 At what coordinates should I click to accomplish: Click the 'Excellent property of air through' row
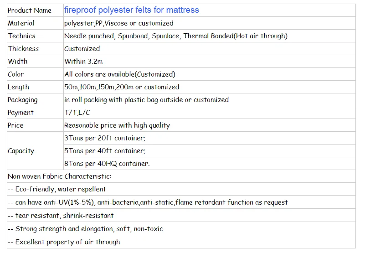(64, 242)
